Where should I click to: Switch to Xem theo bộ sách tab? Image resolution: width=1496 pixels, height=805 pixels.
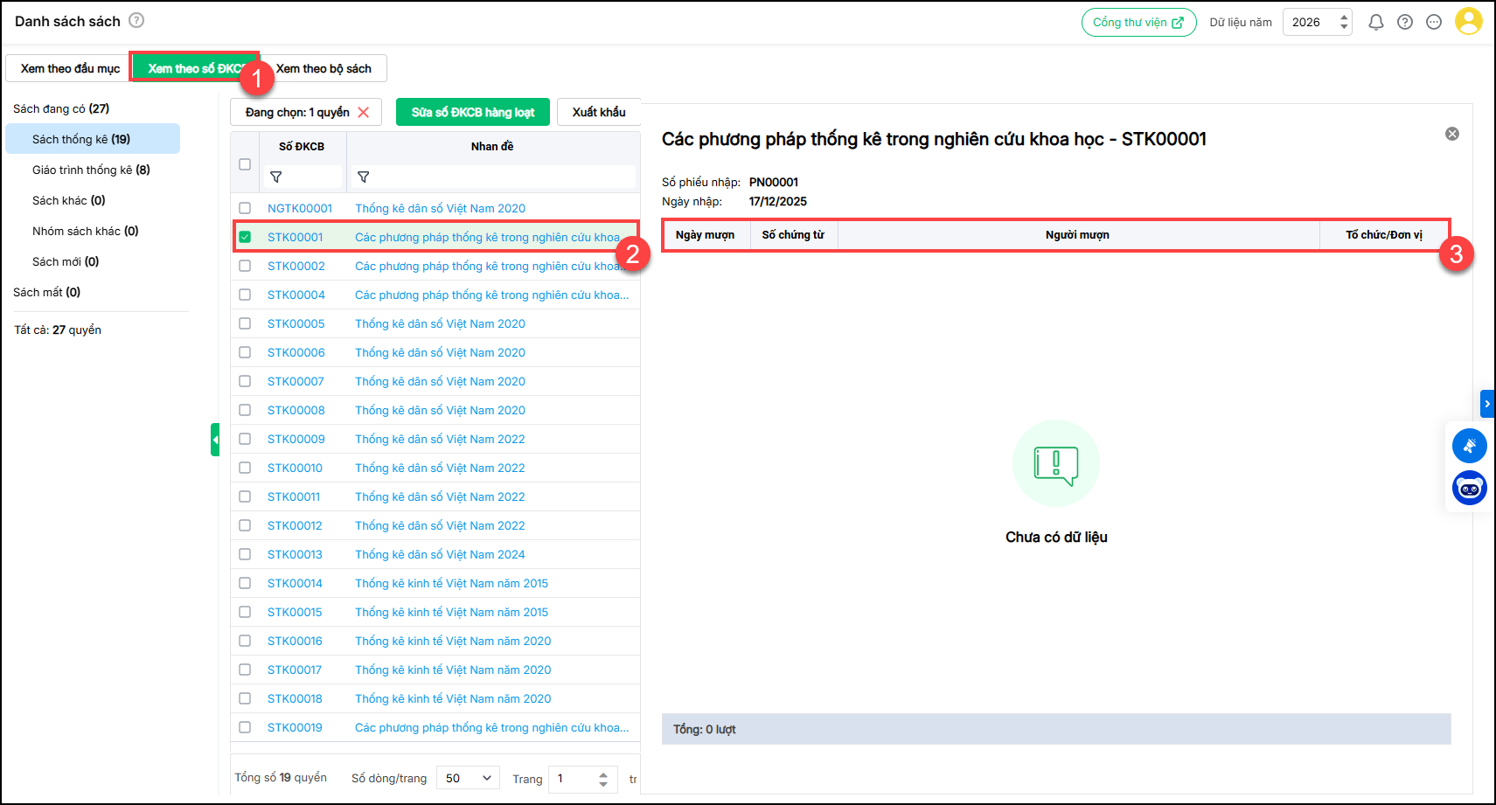pyautogui.click(x=324, y=68)
